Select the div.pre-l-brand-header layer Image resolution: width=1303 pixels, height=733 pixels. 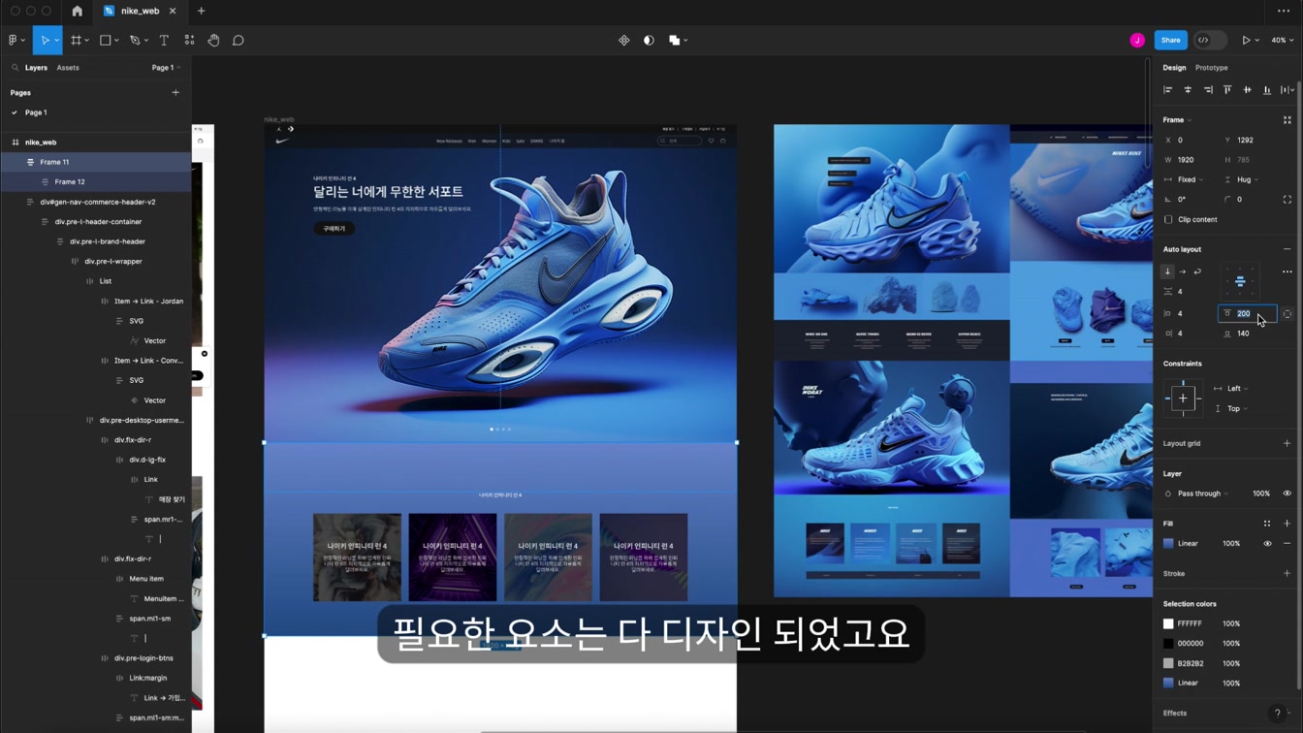(x=108, y=241)
